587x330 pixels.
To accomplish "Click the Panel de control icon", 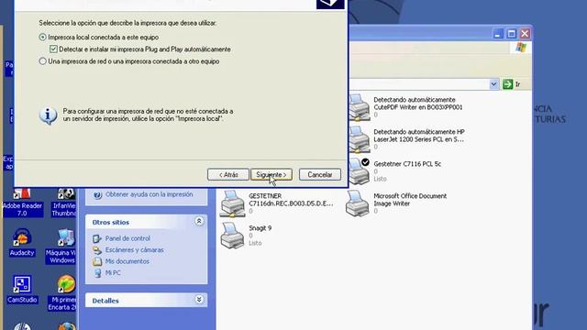I will (97, 238).
